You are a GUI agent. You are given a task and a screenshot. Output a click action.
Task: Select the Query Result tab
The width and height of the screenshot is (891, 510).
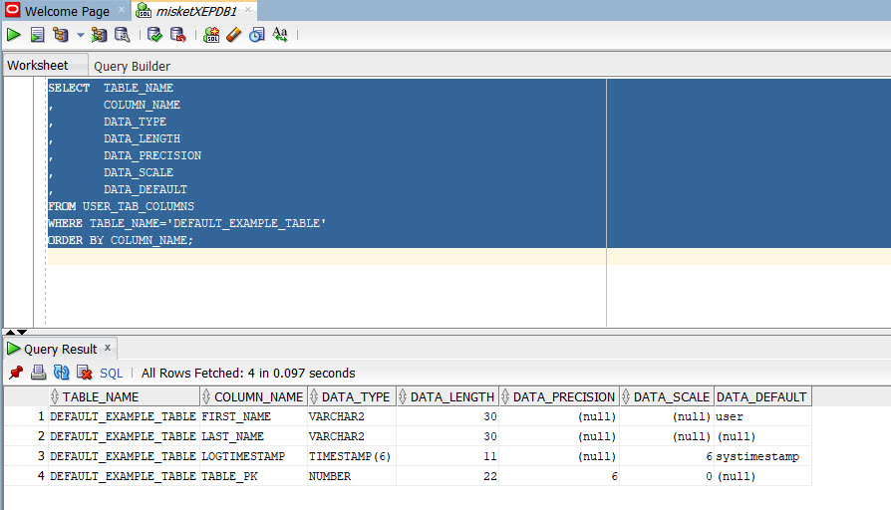point(60,349)
